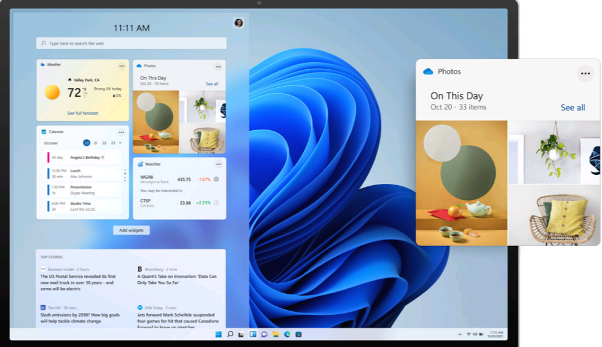Open taskbar Search magnifier icon
The width and height of the screenshot is (602, 347).
pos(230,334)
